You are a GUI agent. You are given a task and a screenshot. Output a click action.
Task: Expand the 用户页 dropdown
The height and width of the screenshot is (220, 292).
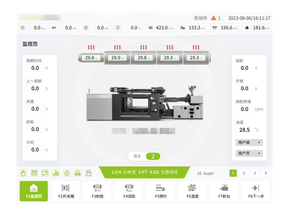click(x=249, y=153)
